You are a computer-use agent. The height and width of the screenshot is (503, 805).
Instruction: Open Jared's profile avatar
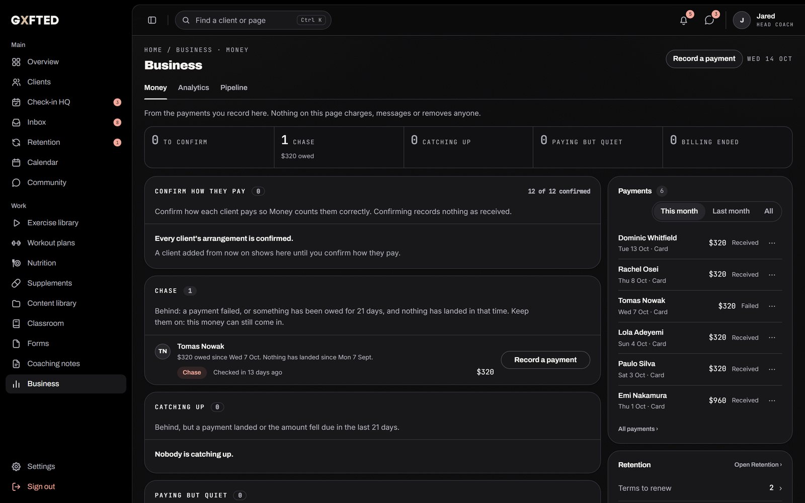(742, 20)
